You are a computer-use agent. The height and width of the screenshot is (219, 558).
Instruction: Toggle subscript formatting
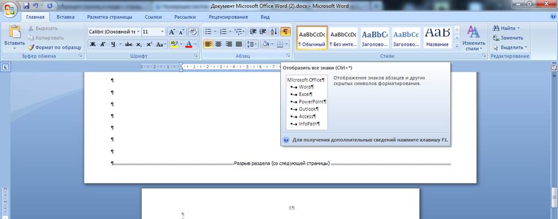coord(139,44)
